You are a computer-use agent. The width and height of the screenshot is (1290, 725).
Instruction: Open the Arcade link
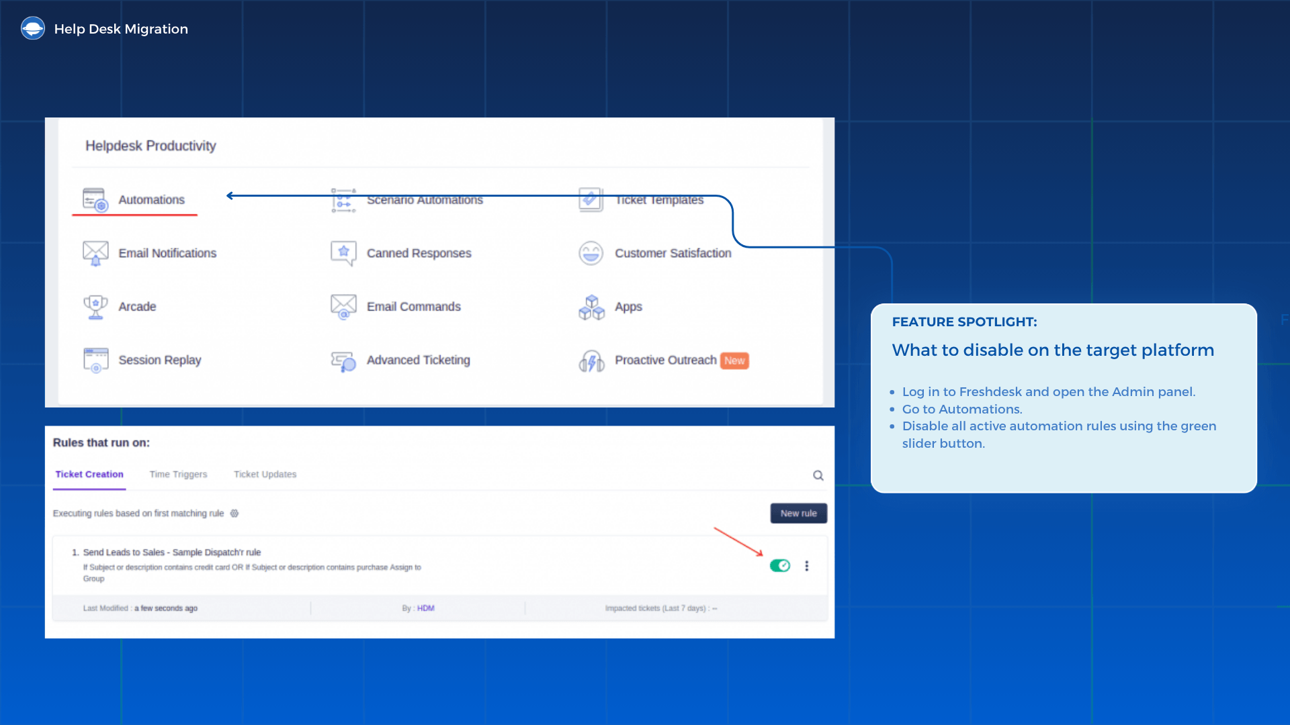pos(137,307)
